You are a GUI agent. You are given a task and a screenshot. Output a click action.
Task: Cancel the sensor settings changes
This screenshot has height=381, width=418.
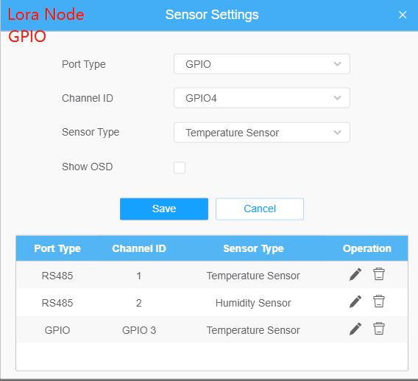pyautogui.click(x=260, y=209)
